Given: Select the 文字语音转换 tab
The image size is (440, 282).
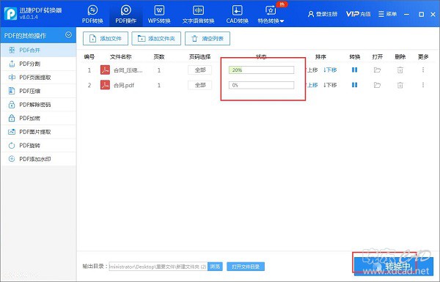Looking at the screenshot, I should click(198, 14).
